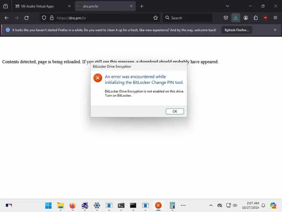Open the dark terminal prompt app in taskbar
Viewport: 282px width, 212px height.
[x=121, y=205]
